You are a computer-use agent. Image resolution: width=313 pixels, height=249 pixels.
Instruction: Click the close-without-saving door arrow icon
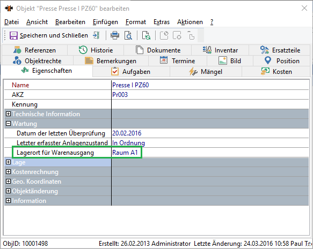point(96,35)
